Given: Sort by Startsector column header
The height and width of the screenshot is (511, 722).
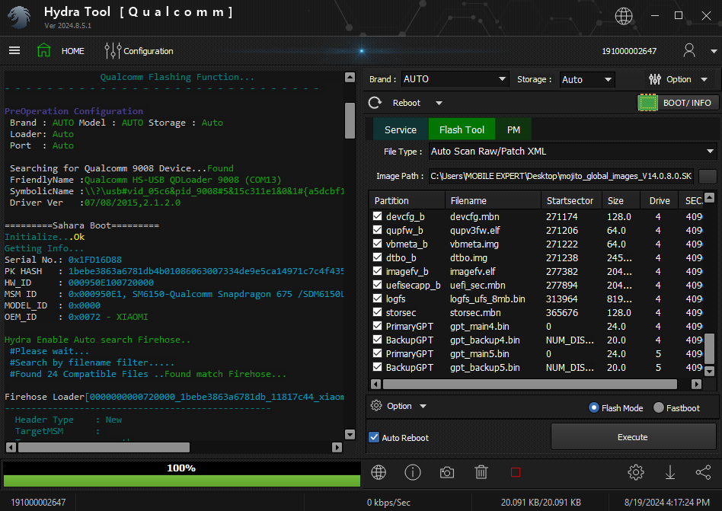Looking at the screenshot, I should tap(571, 201).
